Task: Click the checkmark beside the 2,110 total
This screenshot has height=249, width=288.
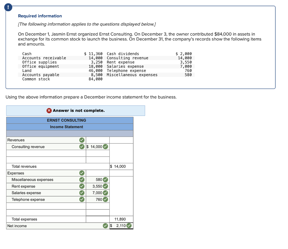Action: [129, 225]
